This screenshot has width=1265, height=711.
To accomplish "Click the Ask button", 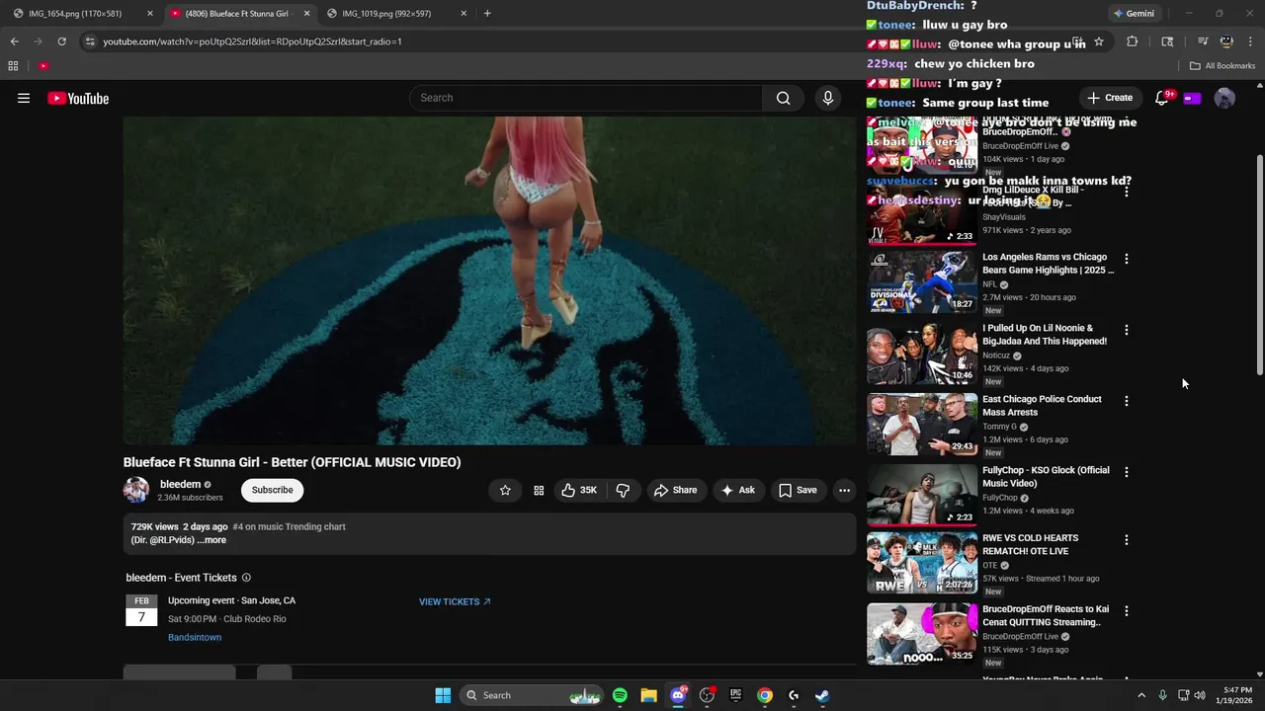I will click(737, 490).
